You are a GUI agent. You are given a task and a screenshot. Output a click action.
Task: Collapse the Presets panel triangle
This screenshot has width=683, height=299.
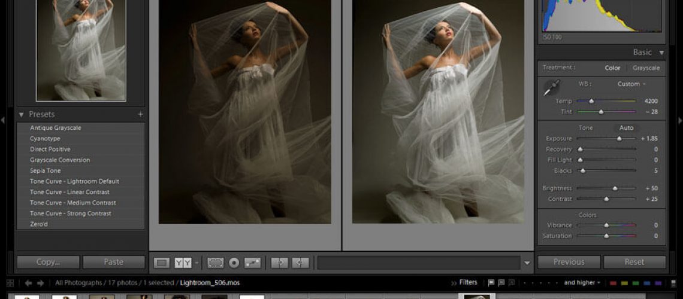(22, 114)
